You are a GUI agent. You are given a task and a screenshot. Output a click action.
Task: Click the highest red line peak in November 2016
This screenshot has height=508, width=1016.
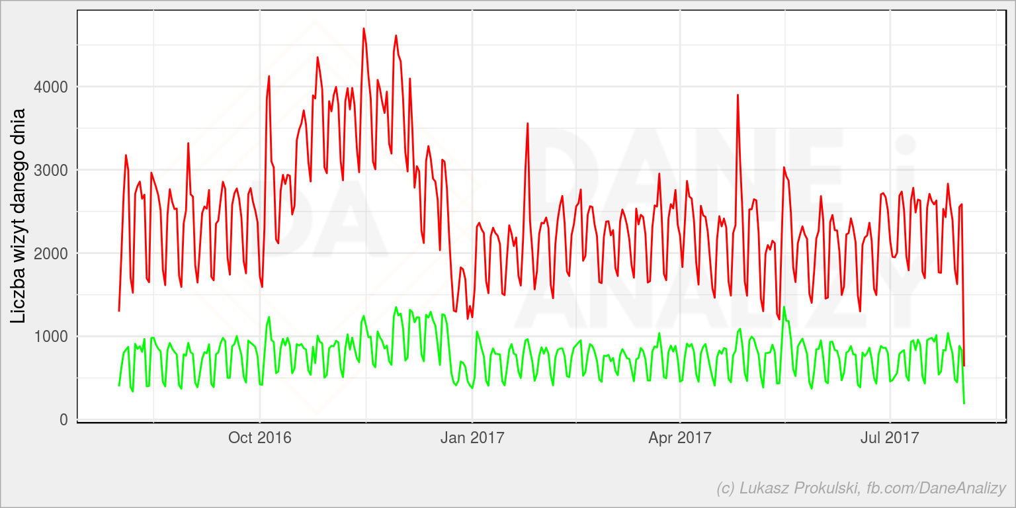364,28
